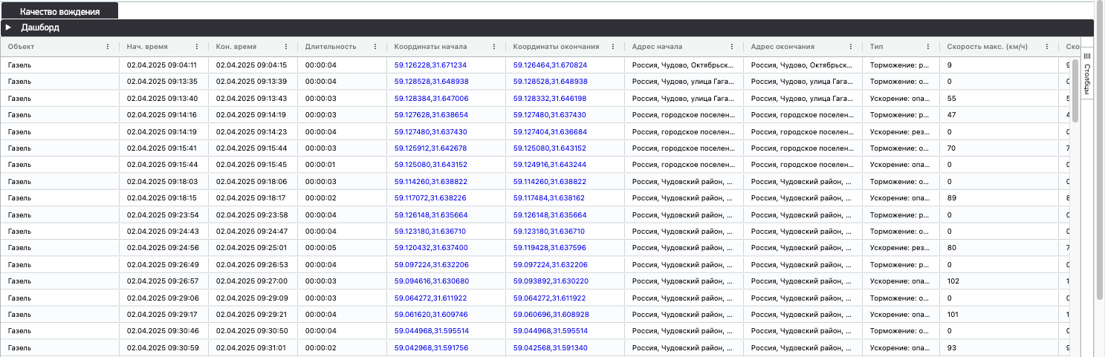Sort by Тип column header

[877, 47]
